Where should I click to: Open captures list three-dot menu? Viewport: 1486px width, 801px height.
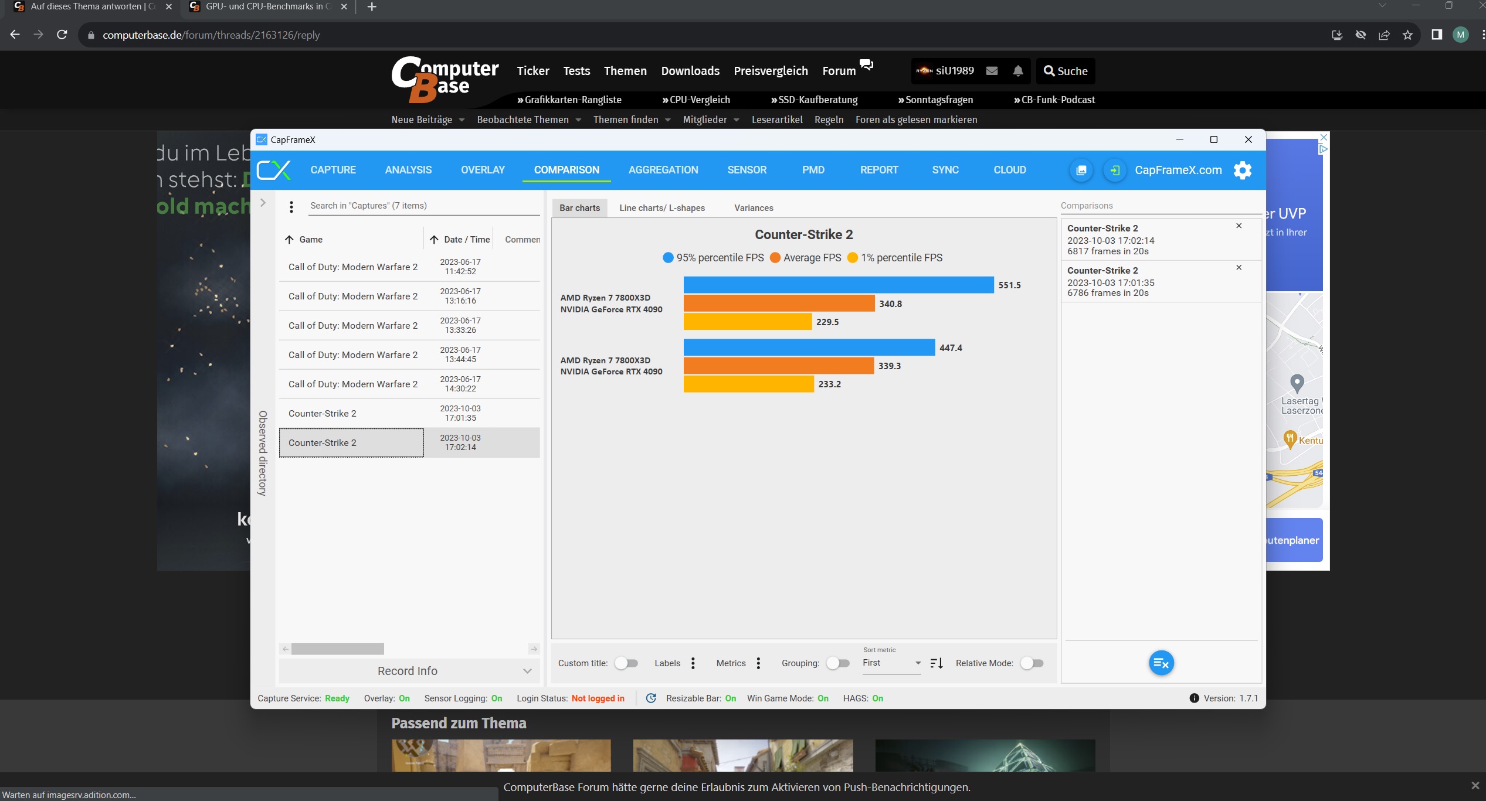pos(291,206)
